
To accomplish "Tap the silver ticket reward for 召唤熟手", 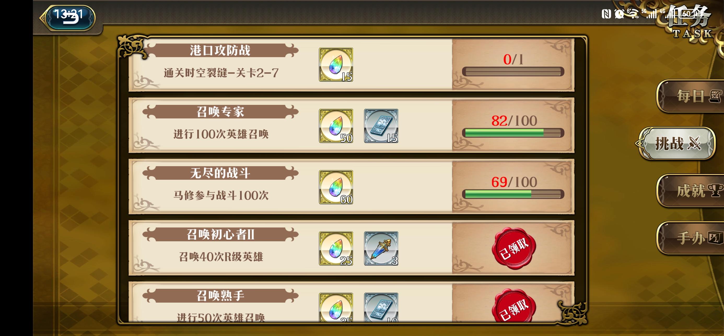I will [x=381, y=308].
